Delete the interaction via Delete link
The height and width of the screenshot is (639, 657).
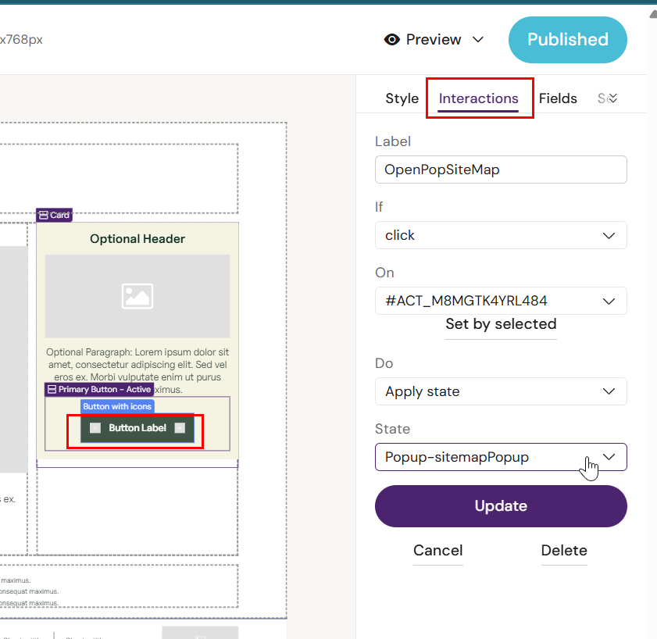[x=564, y=551]
